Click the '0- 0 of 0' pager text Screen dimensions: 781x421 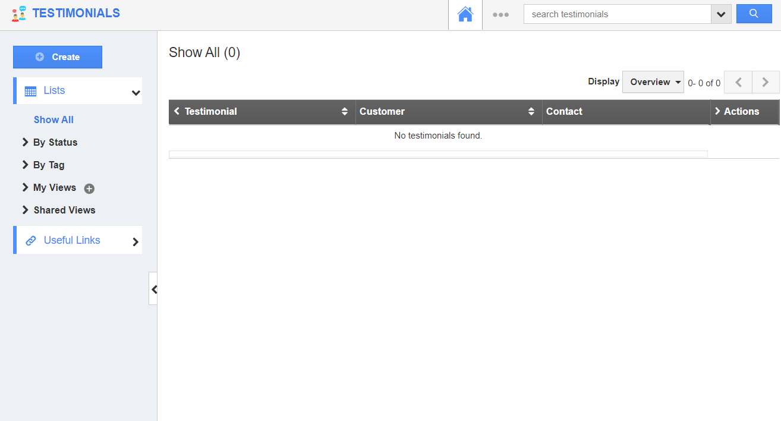coord(704,83)
